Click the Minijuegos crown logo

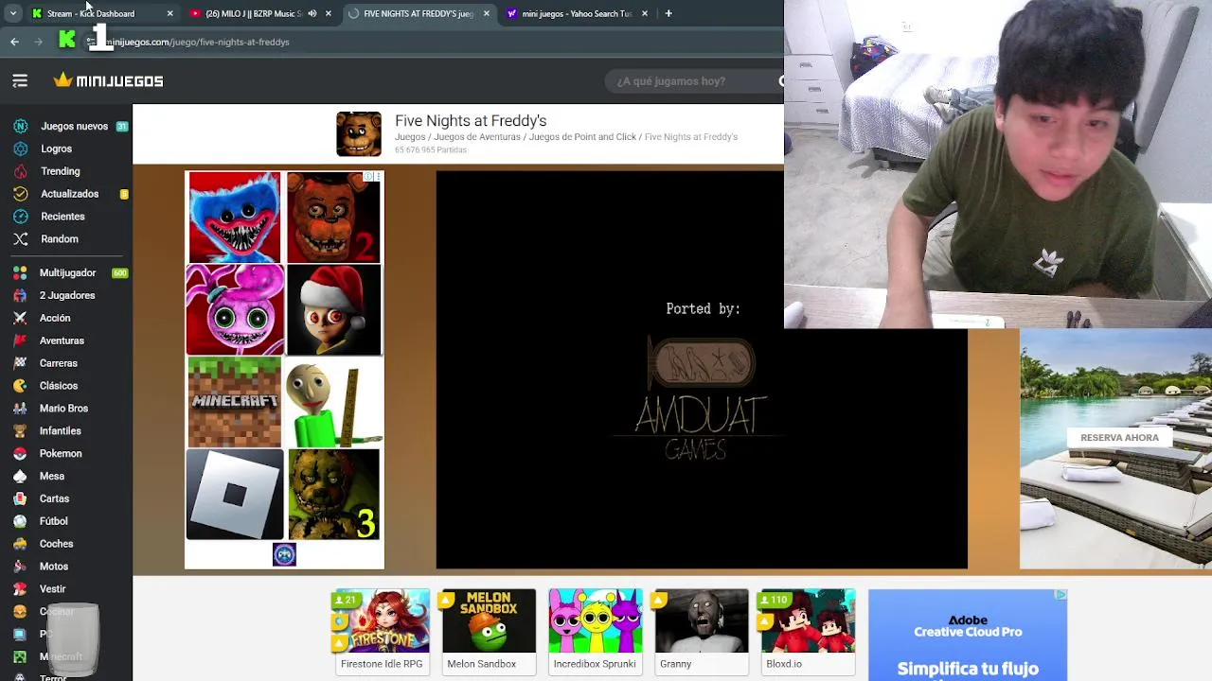(x=109, y=81)
